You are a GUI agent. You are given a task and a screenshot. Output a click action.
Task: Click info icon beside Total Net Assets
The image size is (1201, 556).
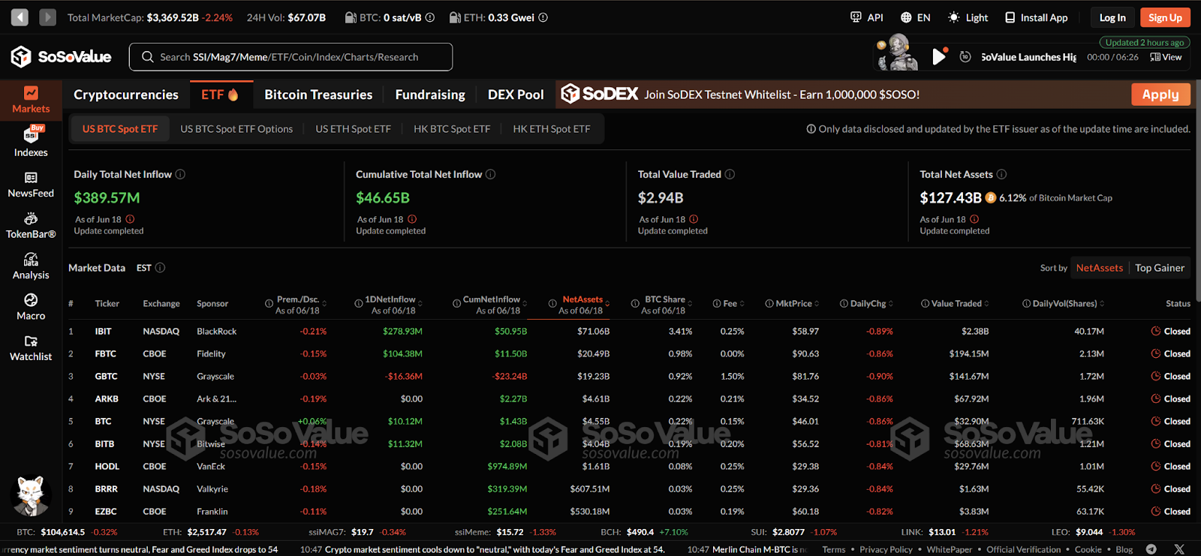(1001, 174)
